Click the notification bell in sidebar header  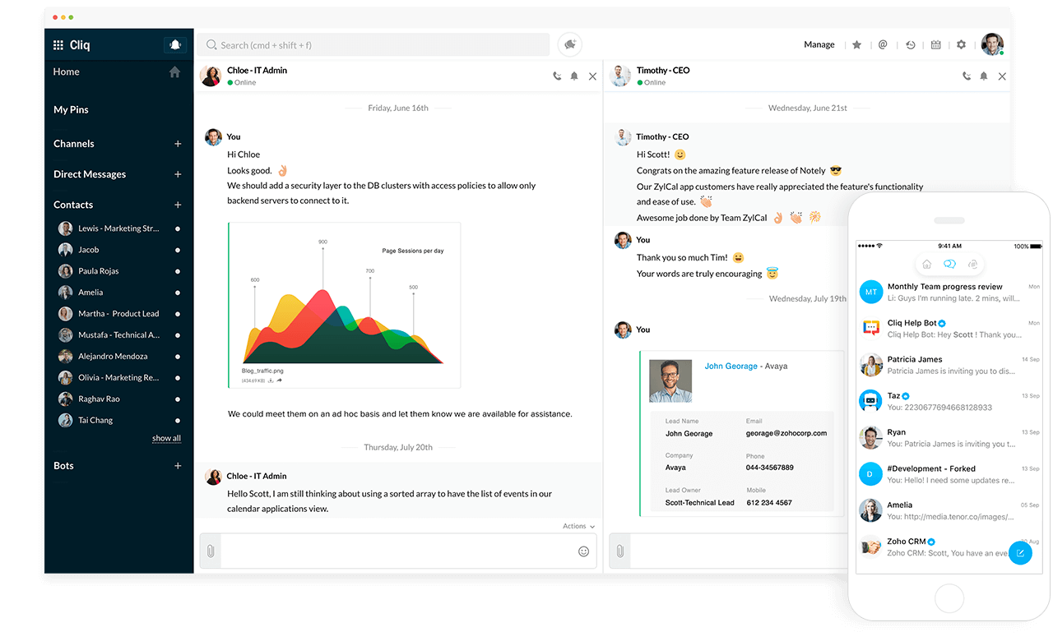click(175, 45)
